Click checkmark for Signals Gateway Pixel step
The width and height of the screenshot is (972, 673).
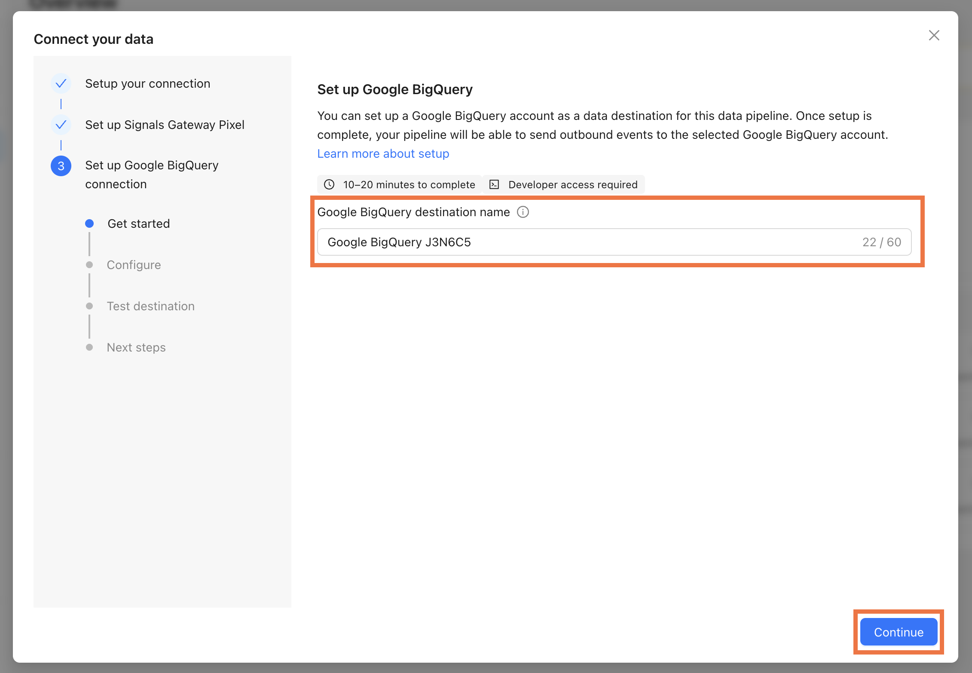(x=61, y=125)
